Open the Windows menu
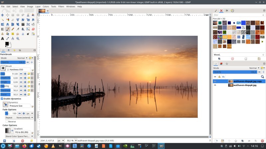 tap(70, 6)
